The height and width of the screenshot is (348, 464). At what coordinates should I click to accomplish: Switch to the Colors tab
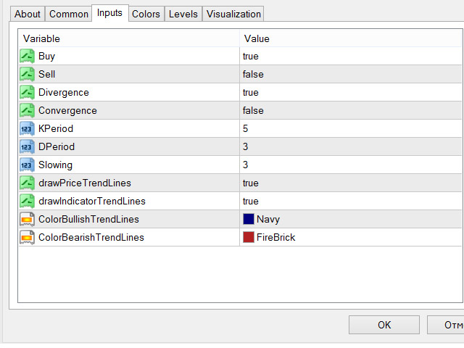pos(146,14)
